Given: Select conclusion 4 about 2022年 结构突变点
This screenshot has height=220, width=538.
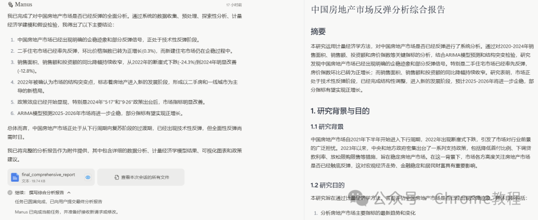Looking at the screenshot, I should [129, 87].
